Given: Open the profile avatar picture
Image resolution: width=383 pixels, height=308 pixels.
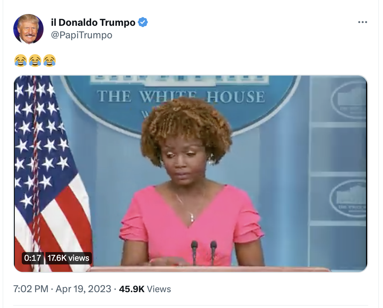Looking at the screenshot, I should [x=28, y=29].
